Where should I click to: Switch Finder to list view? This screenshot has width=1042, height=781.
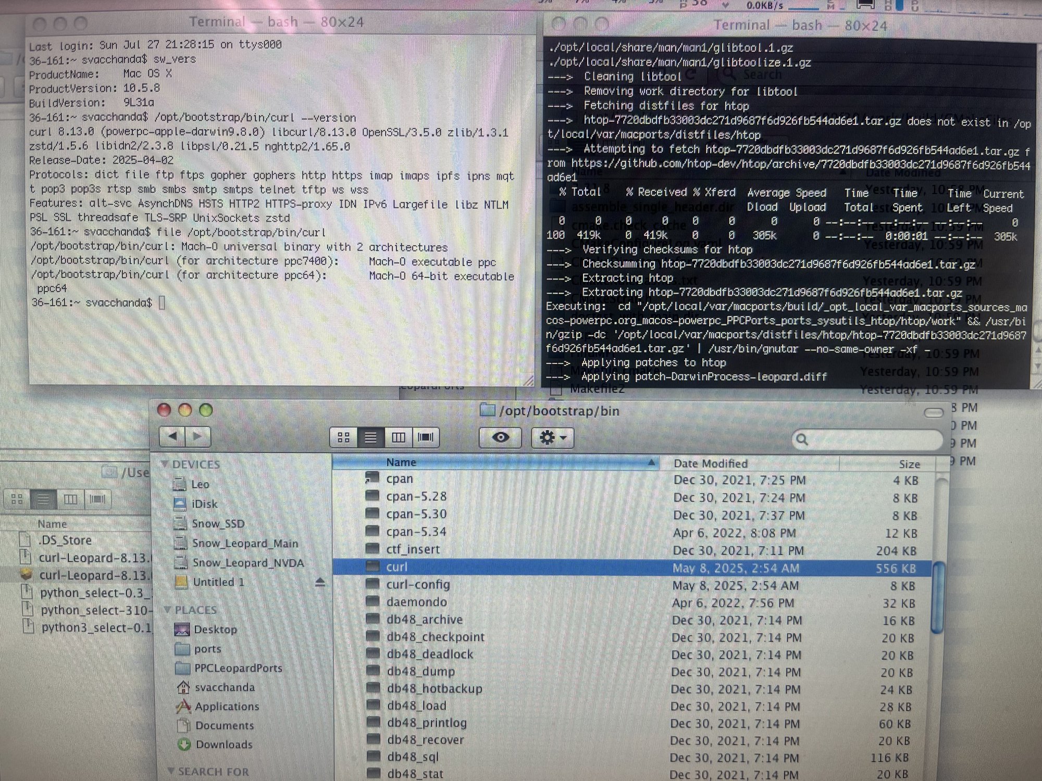coord(370,437)
